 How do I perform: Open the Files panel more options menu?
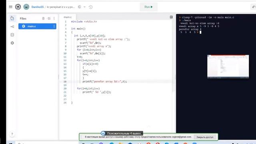(54, 18)
